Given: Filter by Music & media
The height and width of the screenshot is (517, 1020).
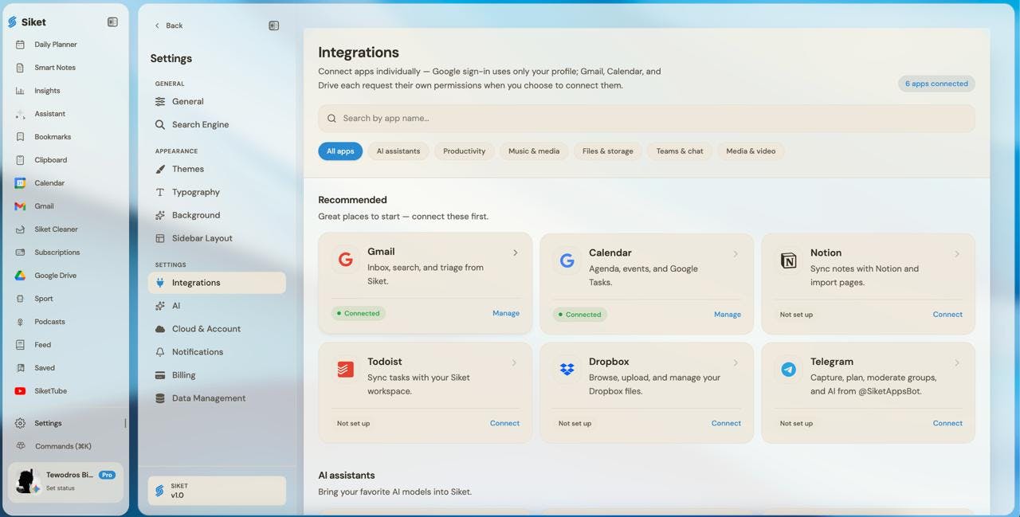Looking at the screenshot, I should pos(534,151).
